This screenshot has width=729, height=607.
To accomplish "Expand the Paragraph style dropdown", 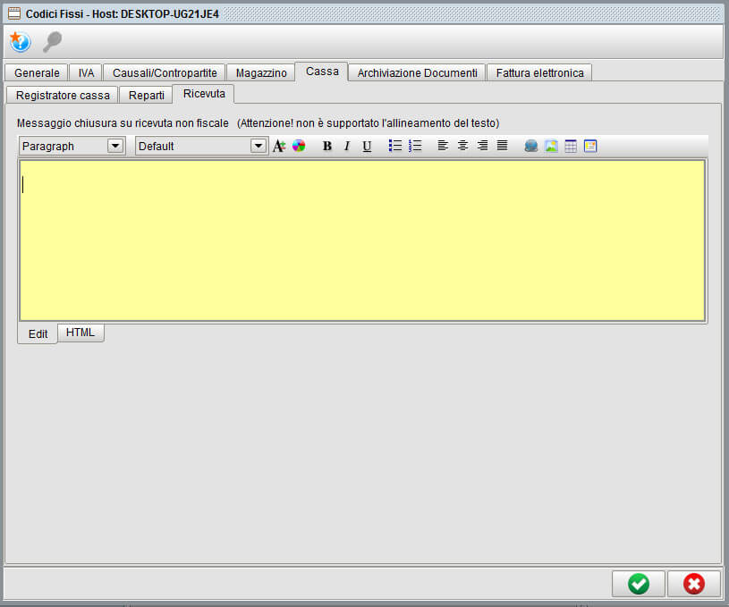I will [115, 147].
